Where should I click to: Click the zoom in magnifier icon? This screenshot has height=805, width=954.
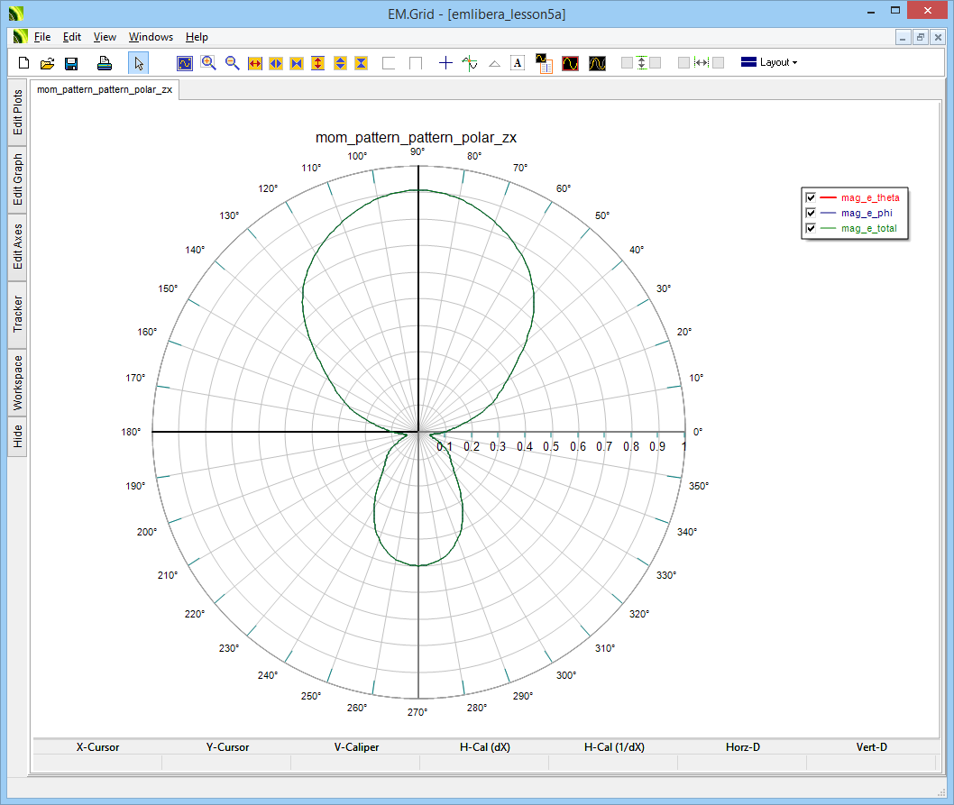tap(208, 63)
